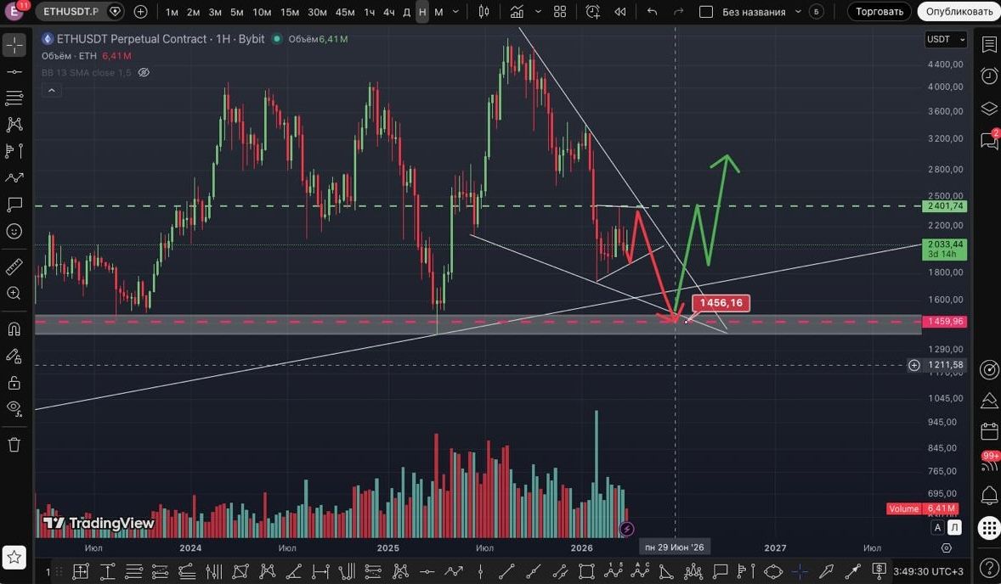Viewport: 1001px width, 584px height.
Task: Activate the magnet mode tool
Action: tap(14, 328)
